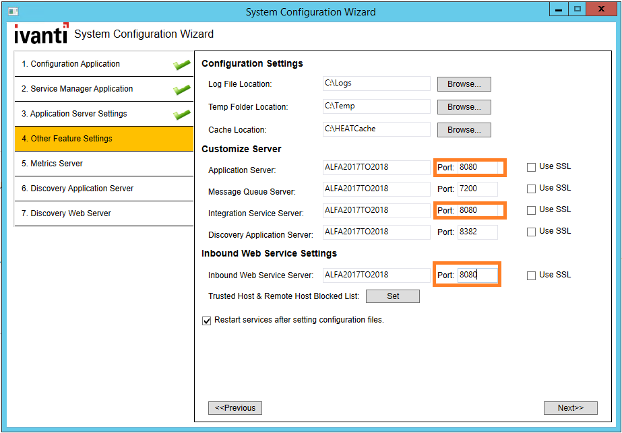The image size is (622, 433).
Task: Enable Use SSL for Message Queue Server
Action: point(531,188)
